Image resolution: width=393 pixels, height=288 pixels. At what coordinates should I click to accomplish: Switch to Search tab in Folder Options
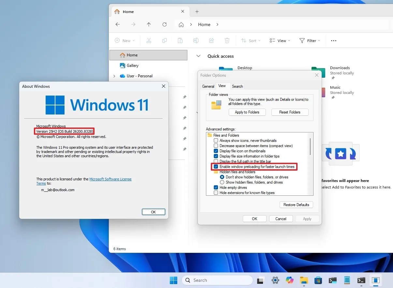[237, 86]
